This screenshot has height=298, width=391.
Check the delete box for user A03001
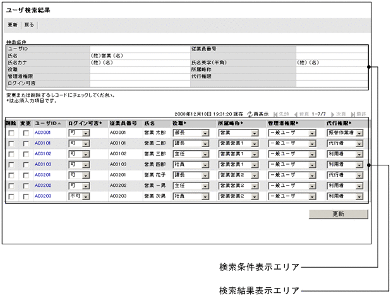(11, 133)
